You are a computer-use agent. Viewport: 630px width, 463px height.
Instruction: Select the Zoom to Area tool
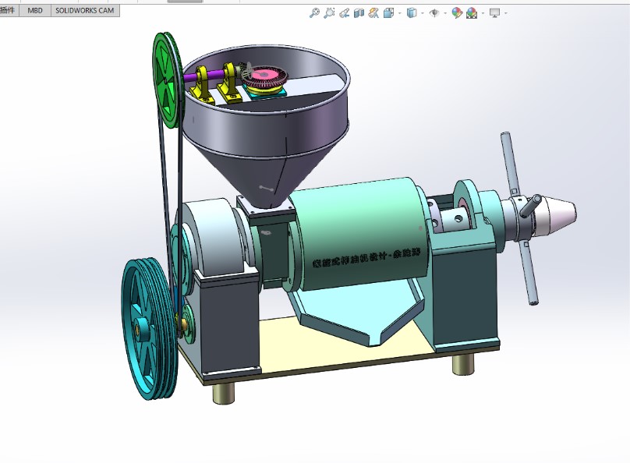coord(329,13)
